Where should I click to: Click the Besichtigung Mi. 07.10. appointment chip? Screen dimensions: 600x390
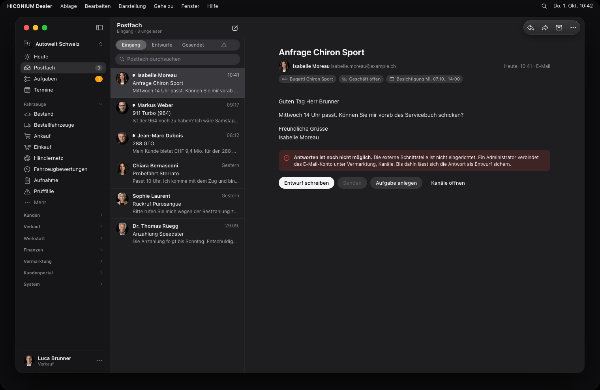coord(424,79)
